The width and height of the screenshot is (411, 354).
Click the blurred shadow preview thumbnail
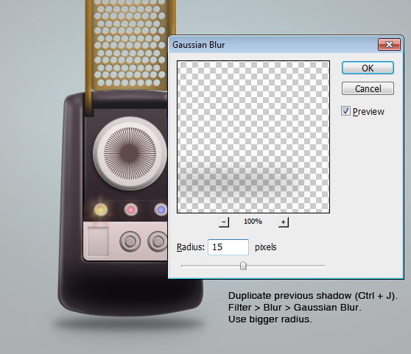[x=253, y=137]
